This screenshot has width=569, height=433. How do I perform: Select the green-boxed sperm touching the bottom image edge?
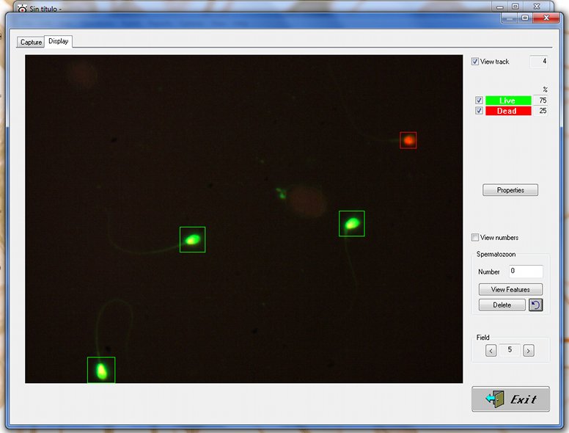coord(101,370)
